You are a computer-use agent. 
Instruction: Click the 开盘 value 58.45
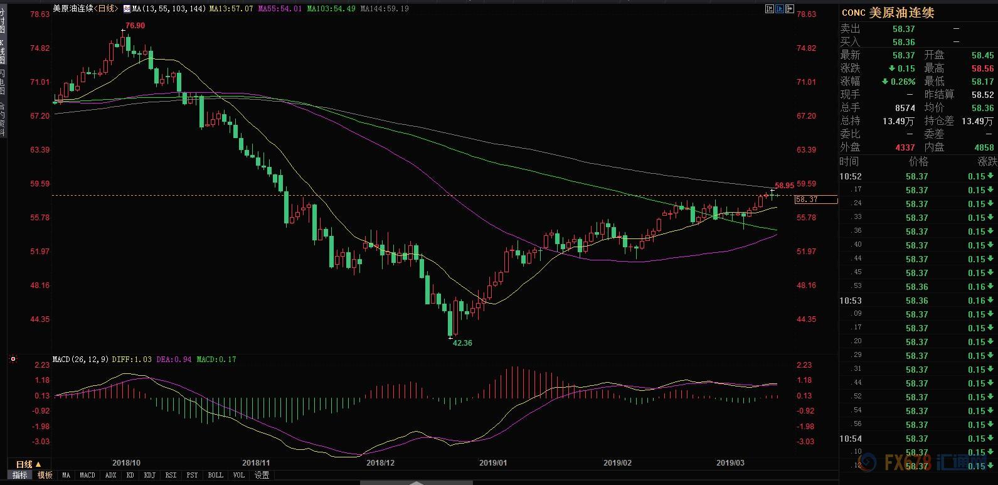[x=983, y=55]
